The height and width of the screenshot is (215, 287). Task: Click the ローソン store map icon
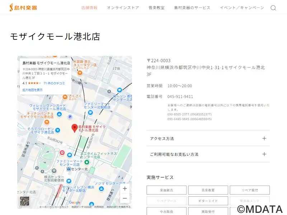[119, 90]
